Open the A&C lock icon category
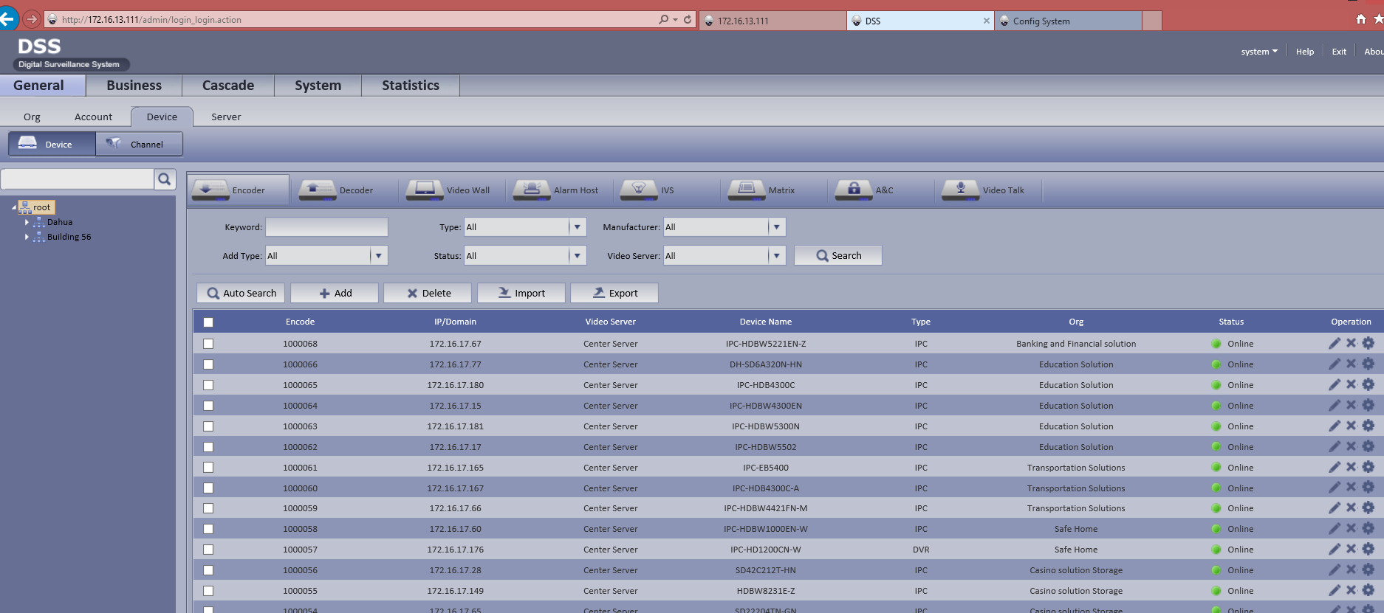This screenshot has height=613, width=1384. pyautogui.click(x=853, y=190)
